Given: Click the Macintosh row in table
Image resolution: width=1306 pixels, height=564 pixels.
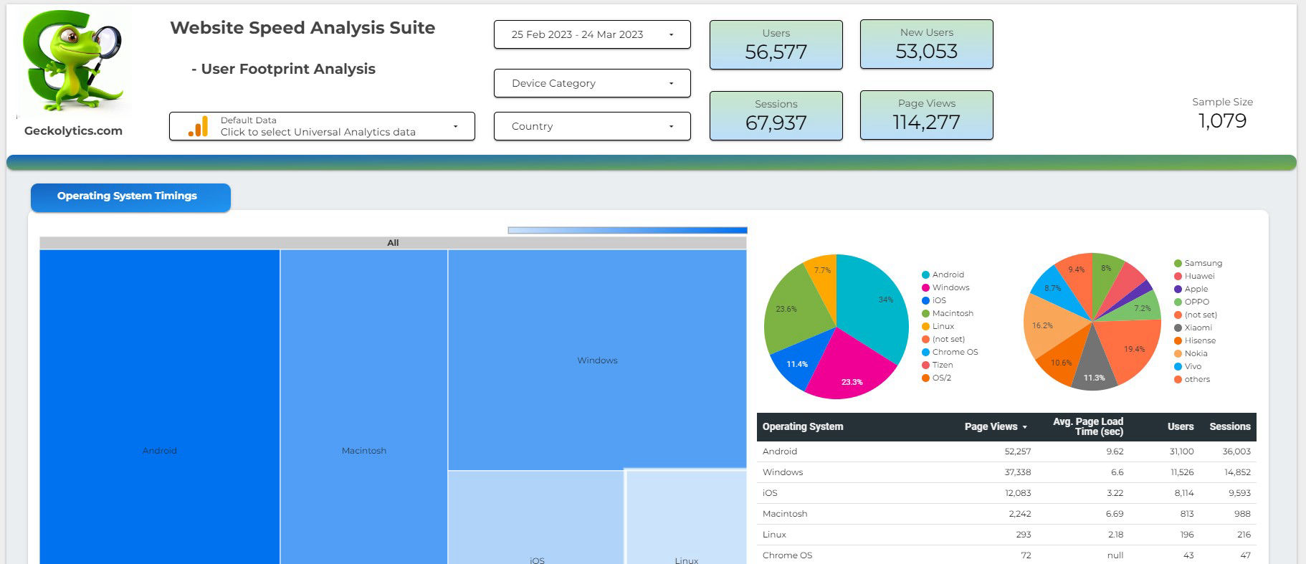Looking at the screenshot, I should (x=1006, y=514).
